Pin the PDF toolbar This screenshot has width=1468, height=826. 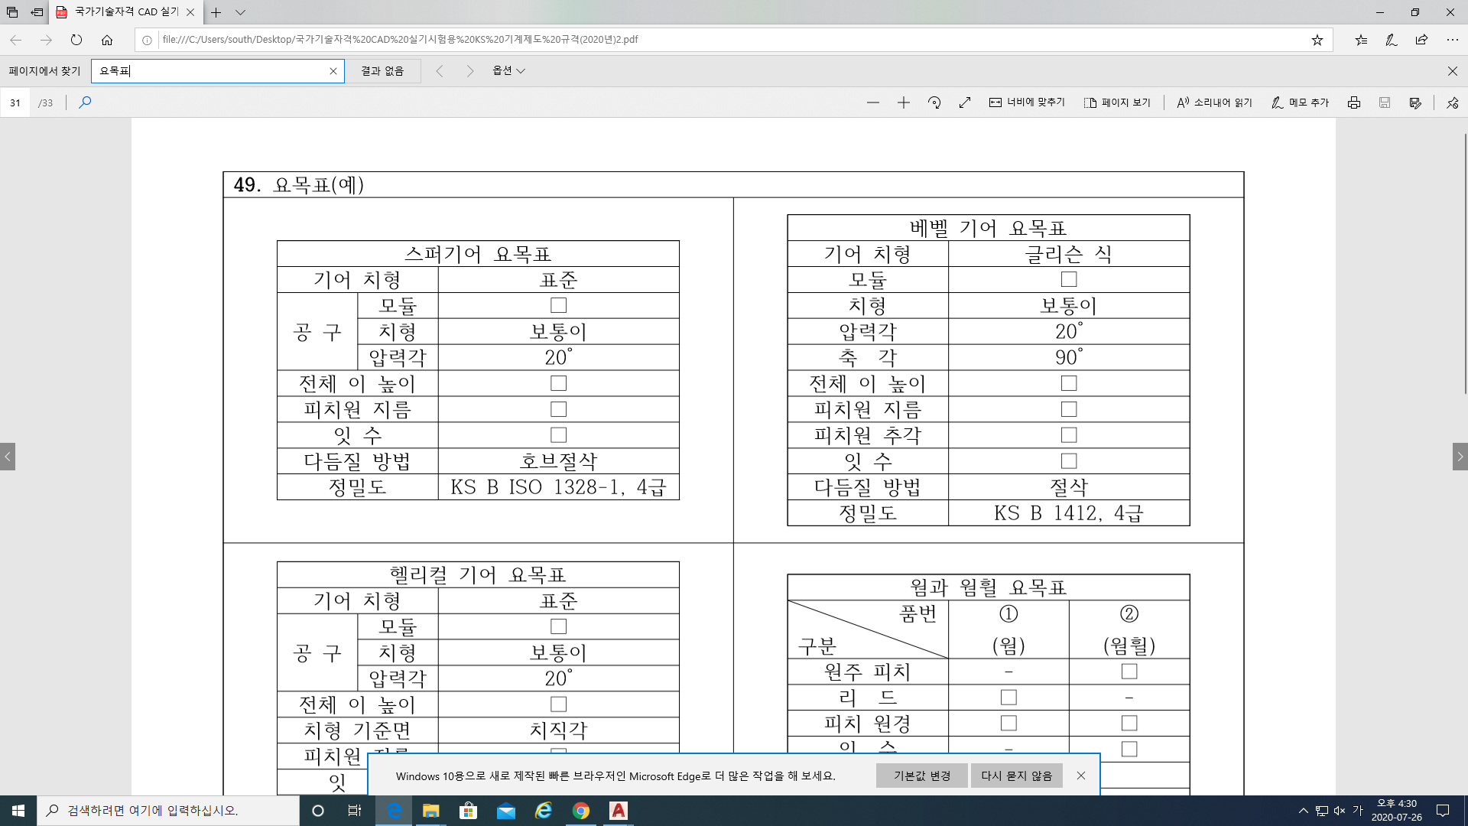[1452, 102]
